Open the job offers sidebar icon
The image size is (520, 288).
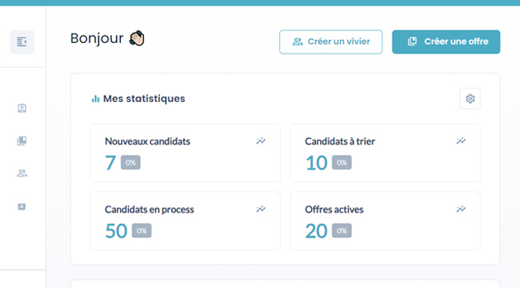point(22,141)
